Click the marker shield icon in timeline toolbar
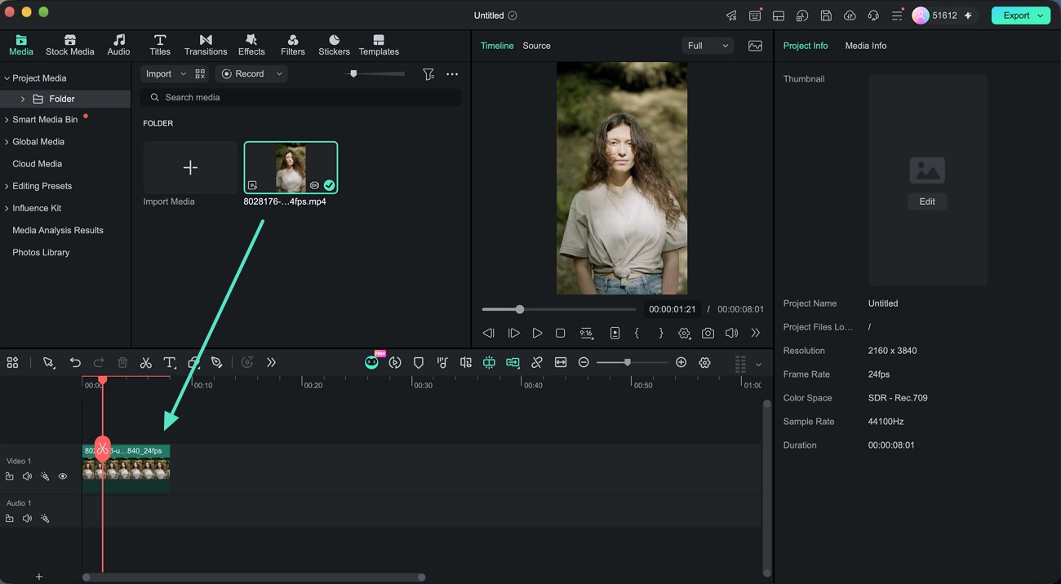 [x=418, y=363]
